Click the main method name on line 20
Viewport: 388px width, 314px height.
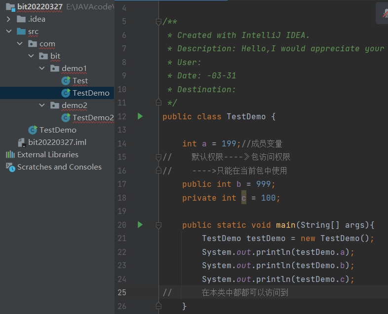pos(285,225)
